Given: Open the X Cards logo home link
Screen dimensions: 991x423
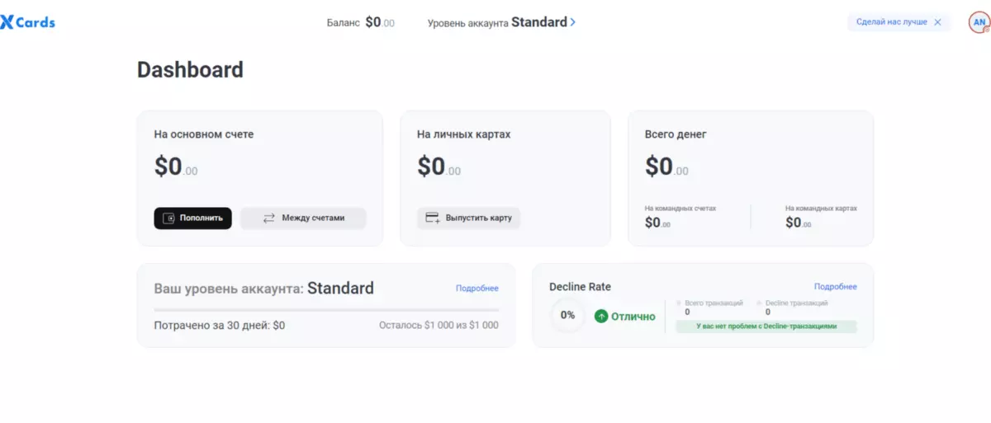Looking at the screenshot, I should click(x=28, y=22).
